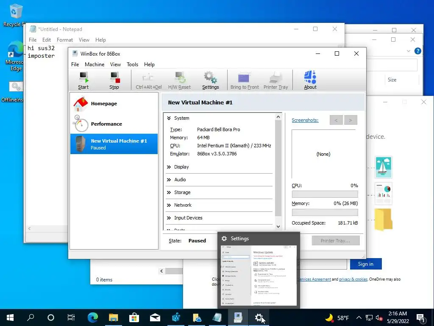Open the About WinBox icon
This screenshot has height=326, width=434.
pos(310,80)
